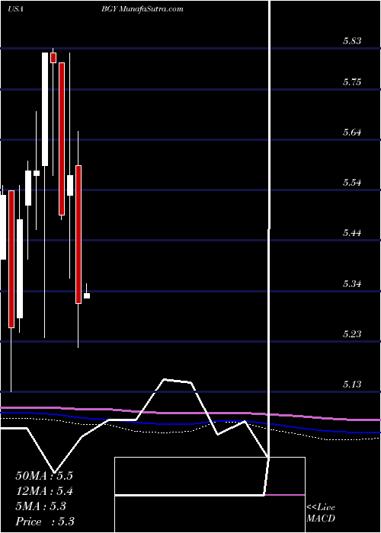Click the 5.64 price axis label
The height and width of the screenshot is (533, 381).
[x=352, y=132]
